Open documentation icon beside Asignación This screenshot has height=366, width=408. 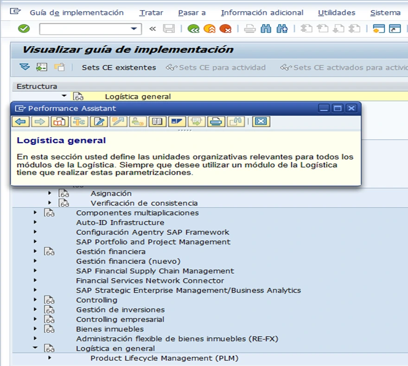64,193
